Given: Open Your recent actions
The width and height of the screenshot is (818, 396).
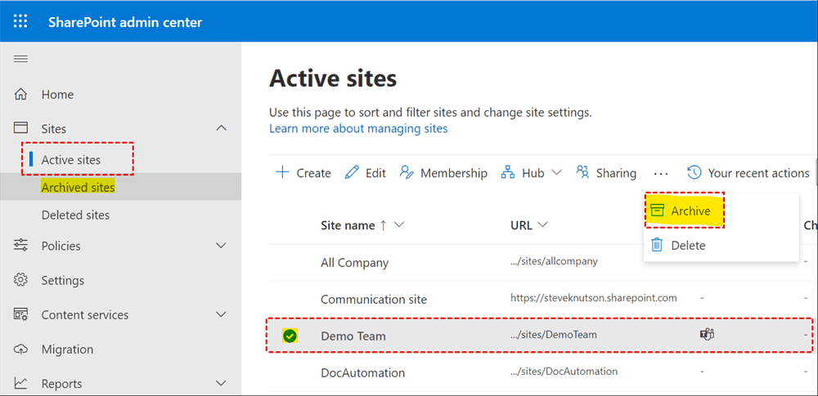Looking at the screenshot, I should pyautogui.click(x=748, y=173).
